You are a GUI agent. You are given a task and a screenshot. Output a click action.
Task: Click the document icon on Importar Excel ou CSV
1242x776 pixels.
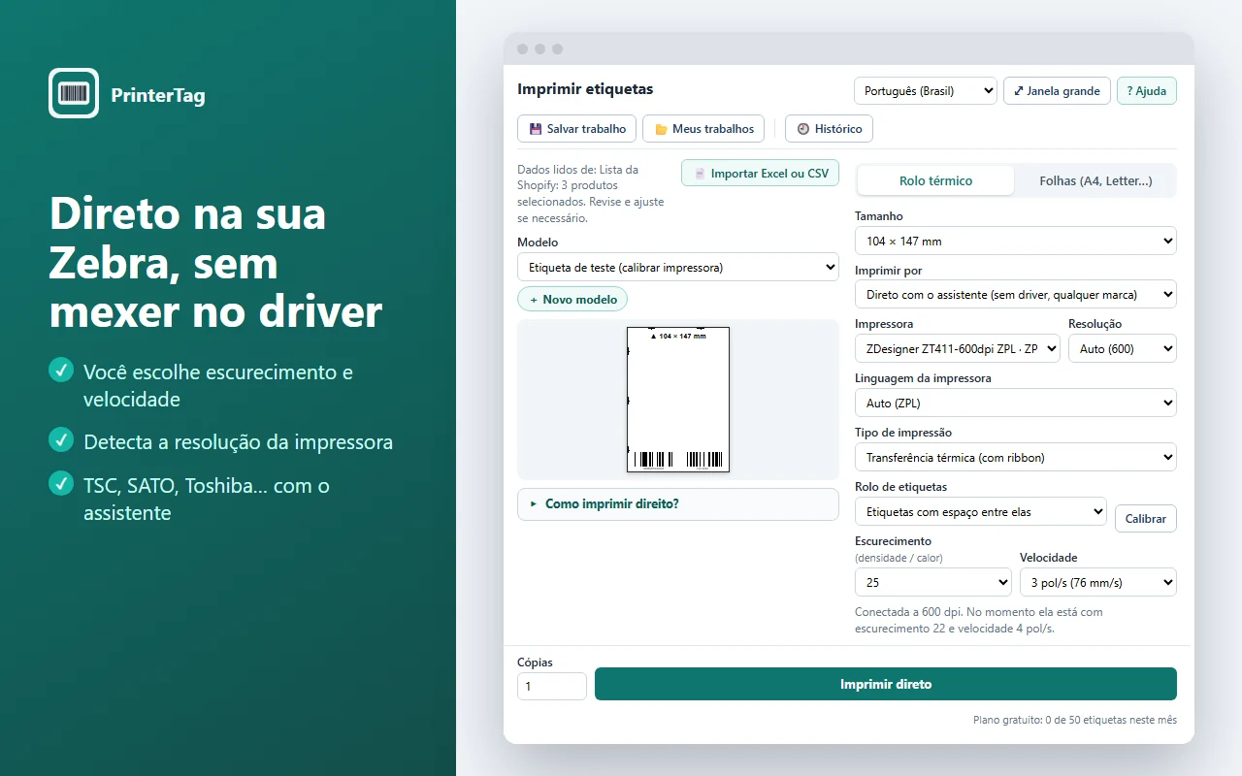click(x=700, y=174)
